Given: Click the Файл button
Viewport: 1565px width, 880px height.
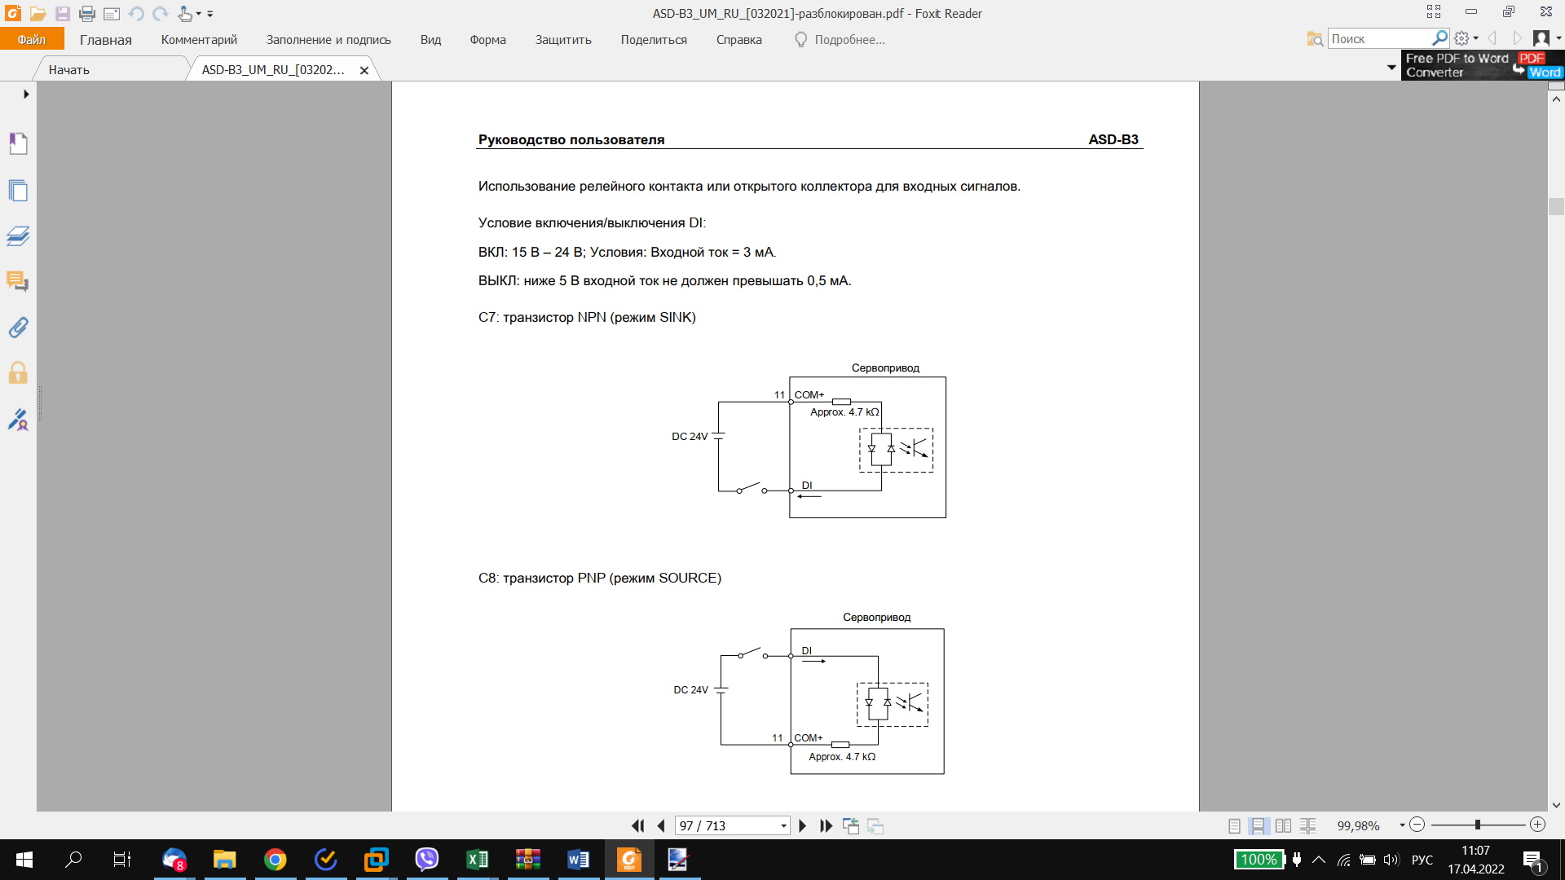Looking at the screenshot, I should 32,39.
